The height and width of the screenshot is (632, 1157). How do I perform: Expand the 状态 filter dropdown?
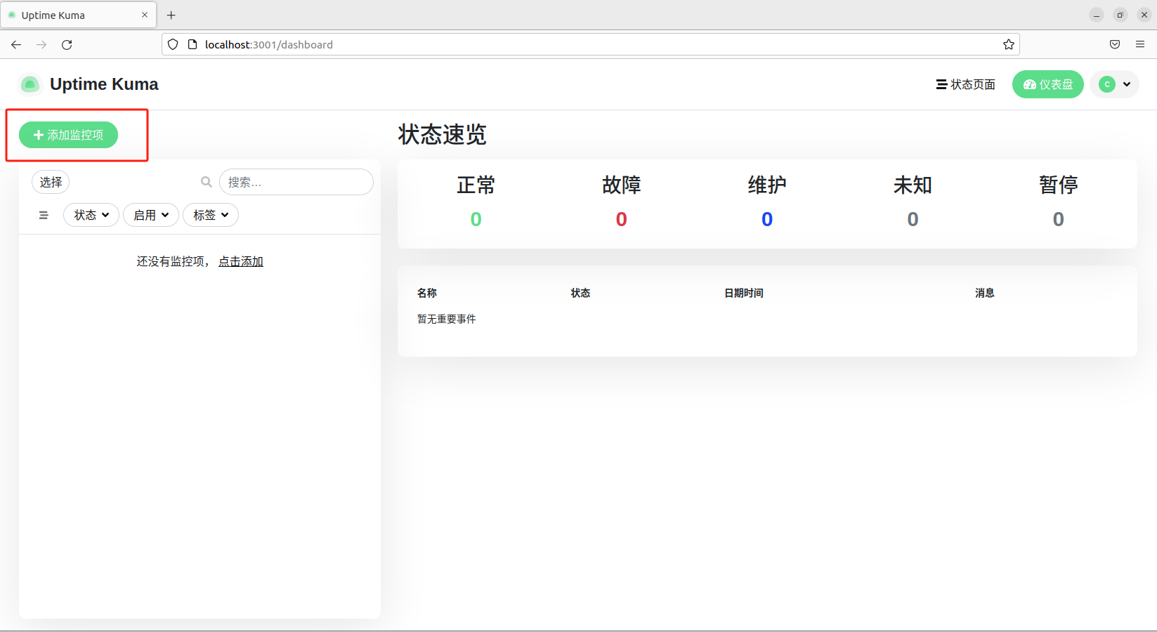tap(91, 215)
